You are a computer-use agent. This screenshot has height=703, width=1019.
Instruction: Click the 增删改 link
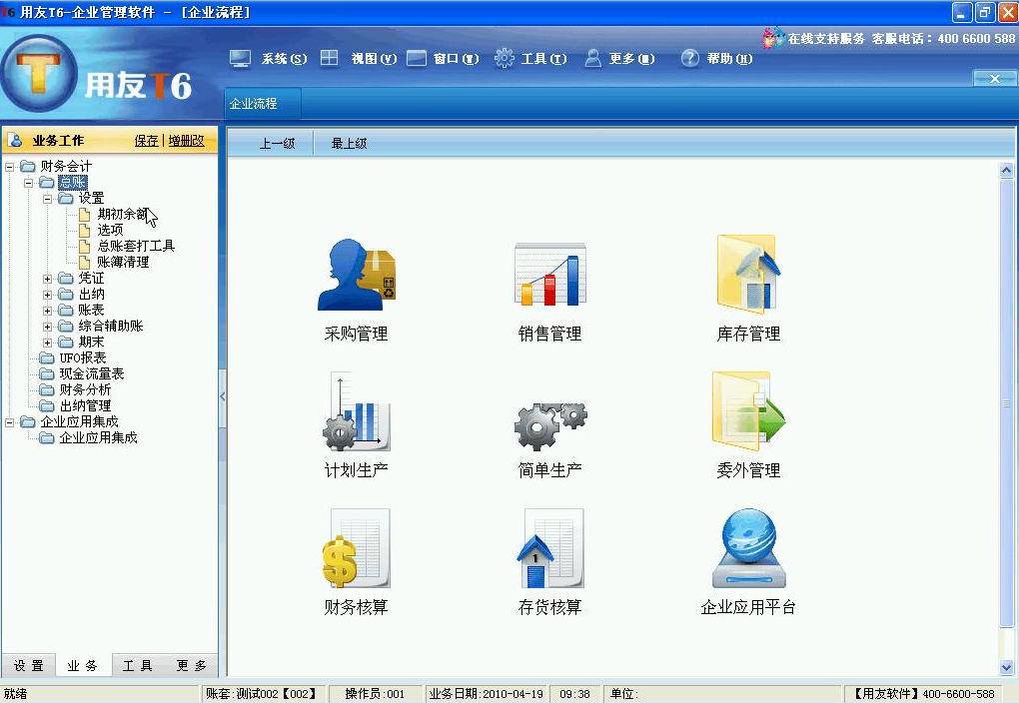[x=187, y=141]
